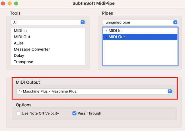Open the MIDI Output device dropdown

tap(94, 91)
